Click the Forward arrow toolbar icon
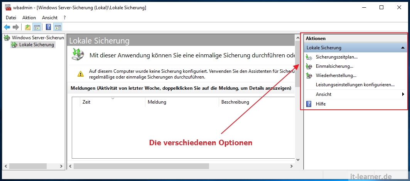410x181 pixels. [16, 27]
